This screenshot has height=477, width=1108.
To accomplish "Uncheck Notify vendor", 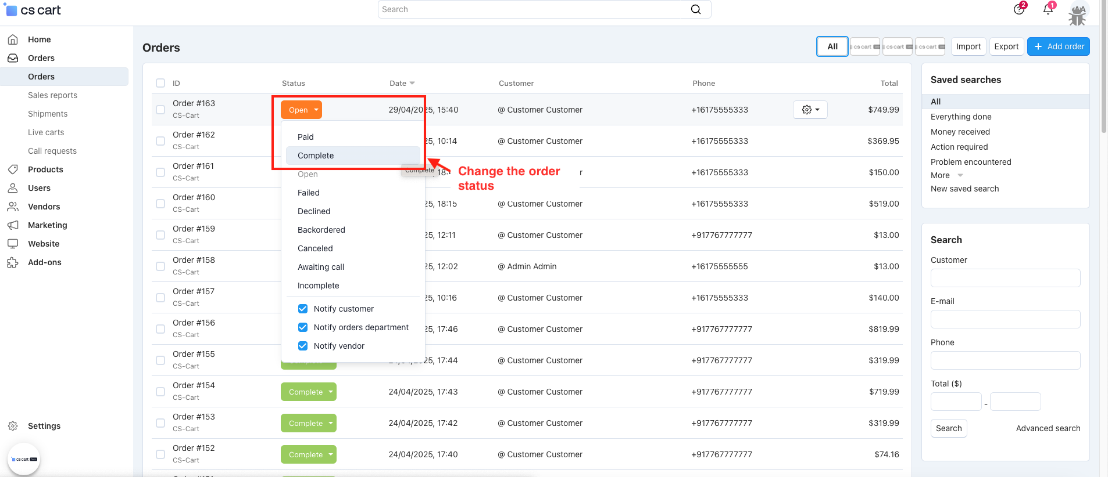I will [303, 346].
